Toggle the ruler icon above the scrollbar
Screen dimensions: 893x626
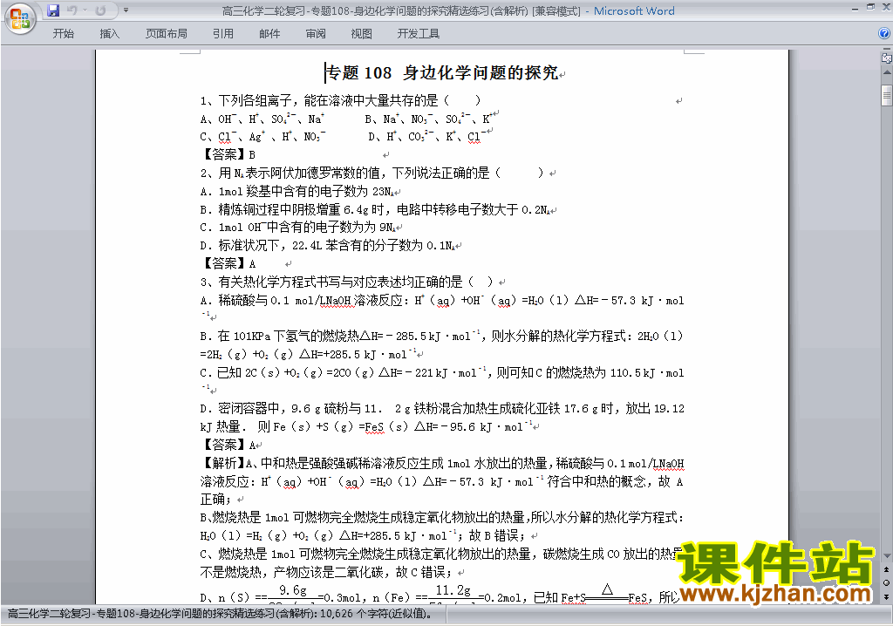pyautogui.click(x=887, y=58)
